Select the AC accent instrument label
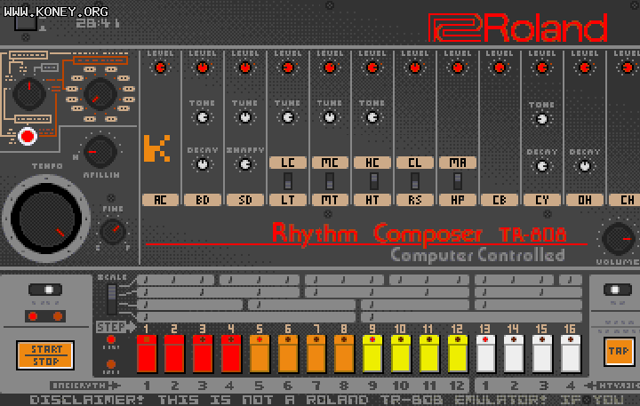This screenshot has height=406, width=640. click(160, 200)
